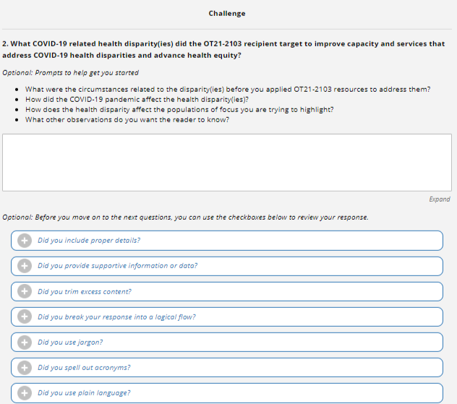
Task: Click the Expand link under the text box
Action: tap(439, 199)
